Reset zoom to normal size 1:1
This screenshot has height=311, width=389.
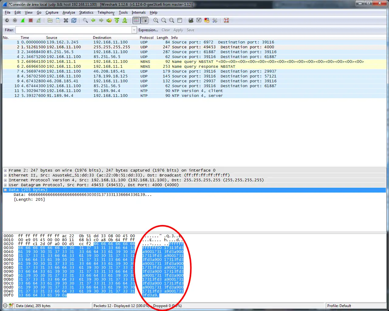pyautogui.click(x=172, y=20)
